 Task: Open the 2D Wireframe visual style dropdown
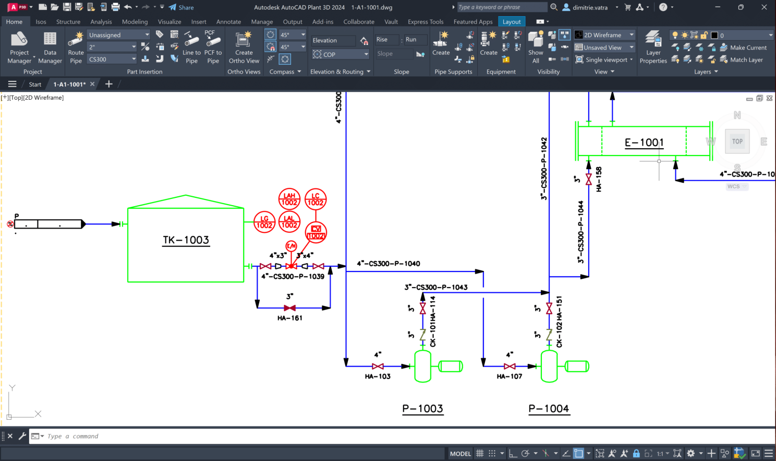pos(604,35)
